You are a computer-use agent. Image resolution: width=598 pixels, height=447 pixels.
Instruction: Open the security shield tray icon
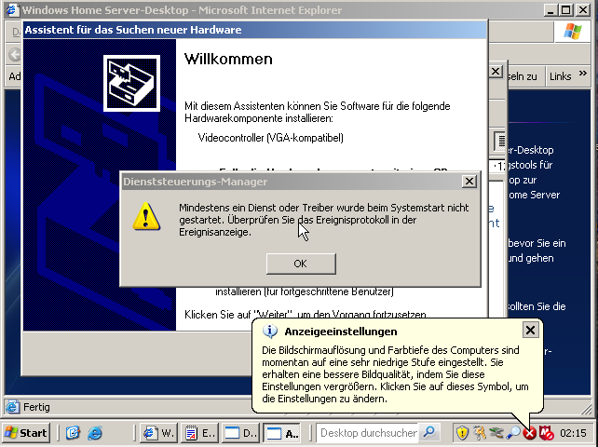tap(461, 433)
